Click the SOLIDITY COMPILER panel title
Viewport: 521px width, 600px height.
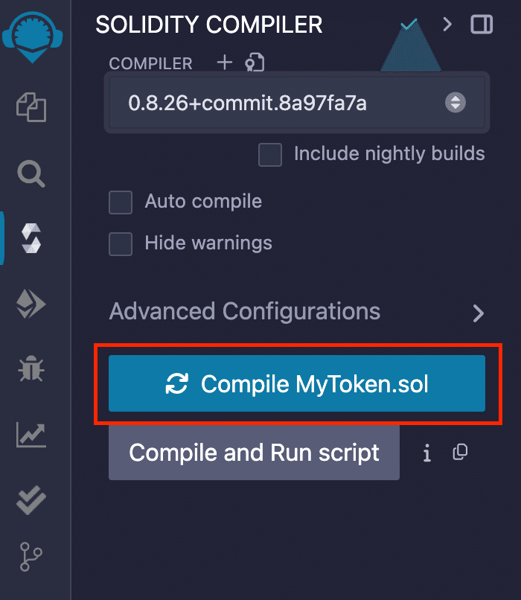click(209, 25)
